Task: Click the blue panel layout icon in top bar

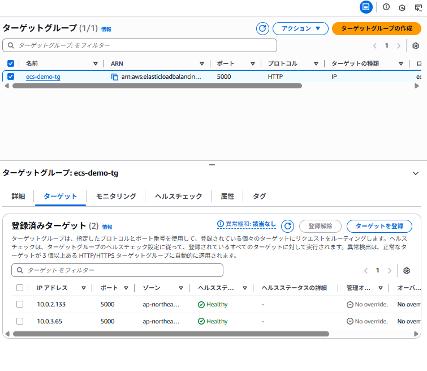Action: pyautogui.click(x=366, y=7)
